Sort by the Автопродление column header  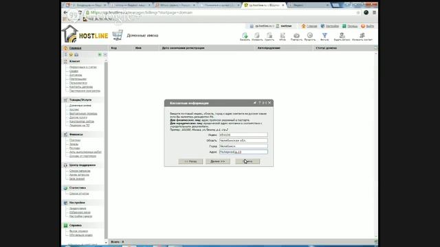coord(269,48)
